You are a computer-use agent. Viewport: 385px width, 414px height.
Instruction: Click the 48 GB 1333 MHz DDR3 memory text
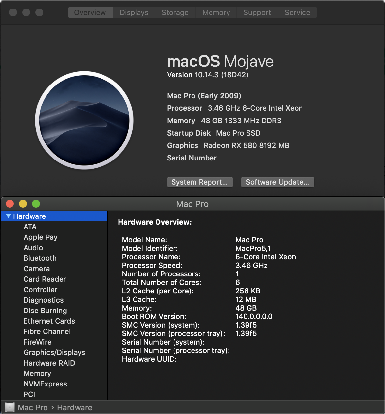(x=241, y=121)
